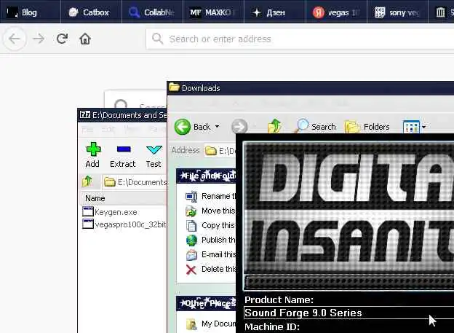Viewport: 454px width, 333px height.
Task: Click Back in the Downloads window
Action: click(x=192, y=127)
